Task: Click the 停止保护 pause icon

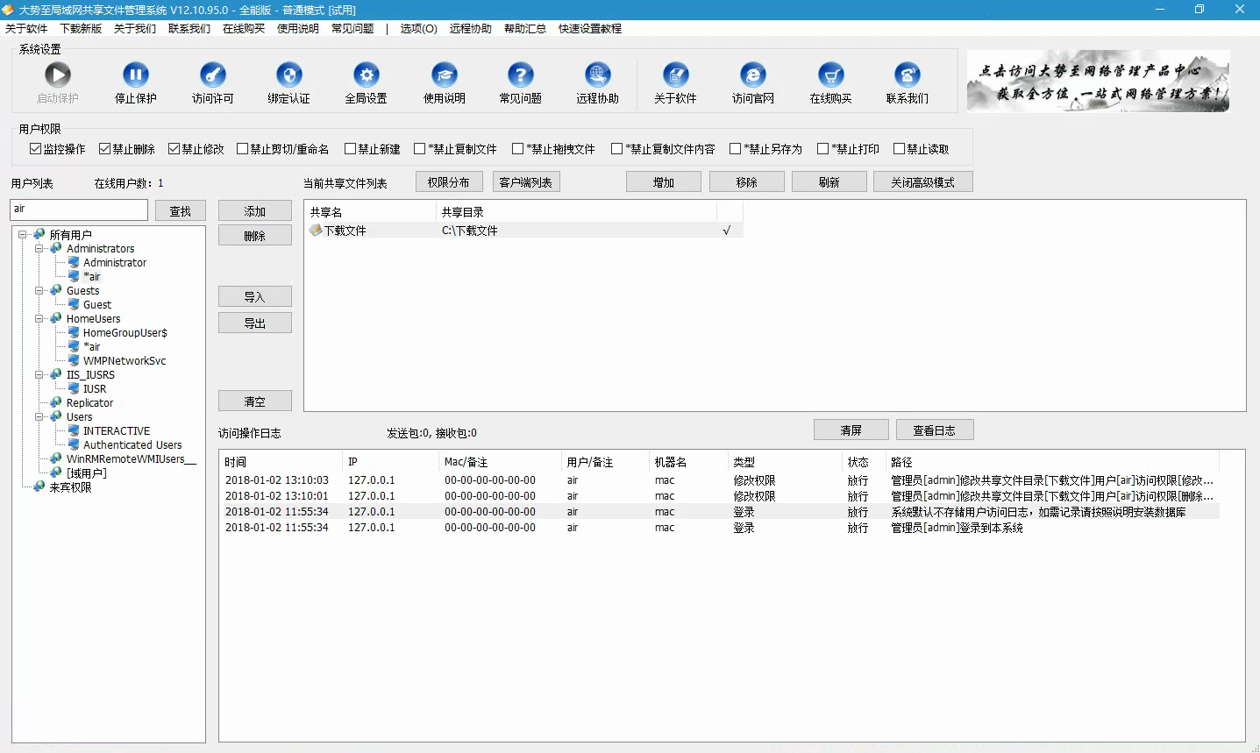Action: [x=135, y=75]
